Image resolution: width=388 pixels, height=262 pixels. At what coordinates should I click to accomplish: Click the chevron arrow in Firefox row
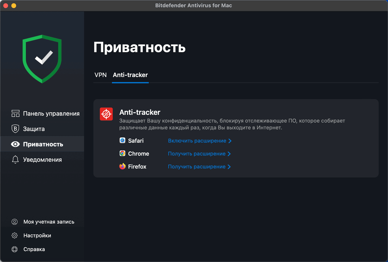(x=229, y=167)
